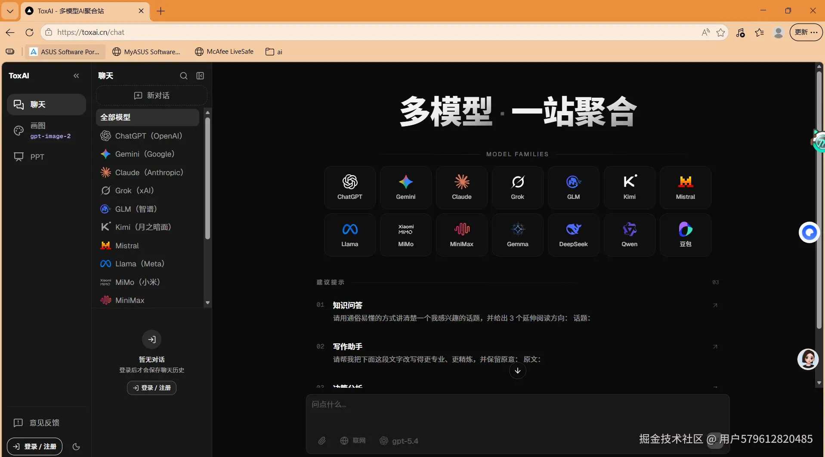825x457 pixels.
Task: Click 登录 / 注册 button at sidebar bottom
Action: (34, 447)
